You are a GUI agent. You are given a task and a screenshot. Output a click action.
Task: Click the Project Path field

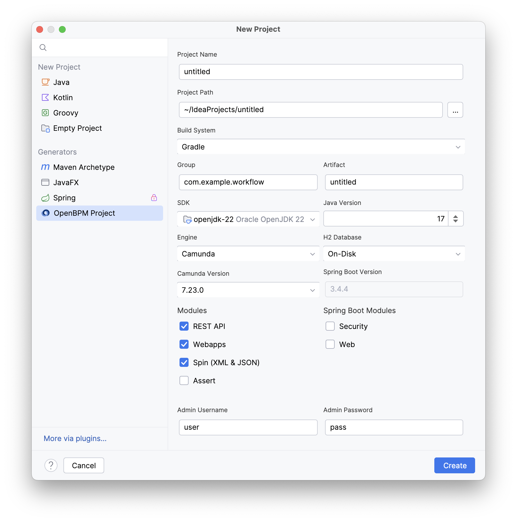[x=311, y=110]
